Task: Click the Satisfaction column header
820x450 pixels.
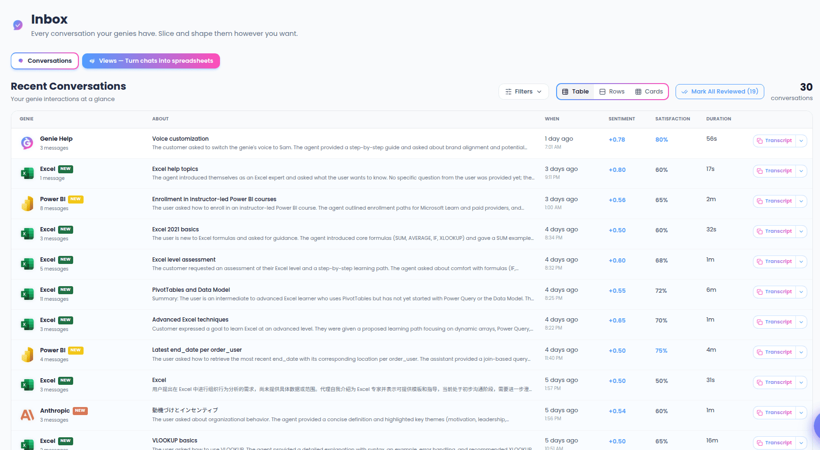Action: pos(673,119)
